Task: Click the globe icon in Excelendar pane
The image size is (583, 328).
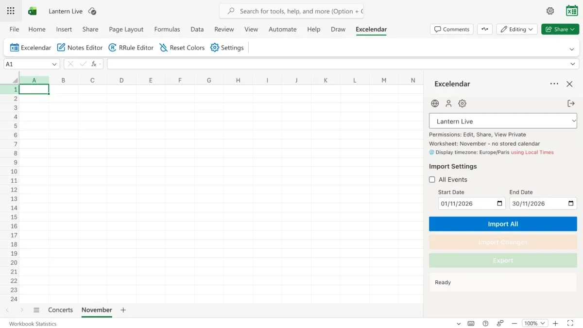Action: (435, 104)
